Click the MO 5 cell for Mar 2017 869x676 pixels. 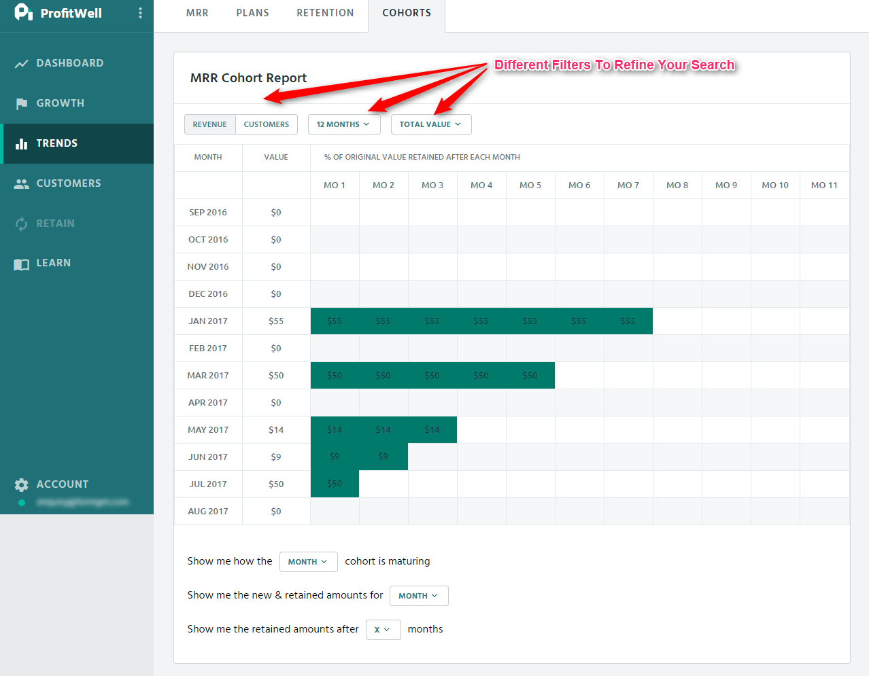(x=530, y=375)
